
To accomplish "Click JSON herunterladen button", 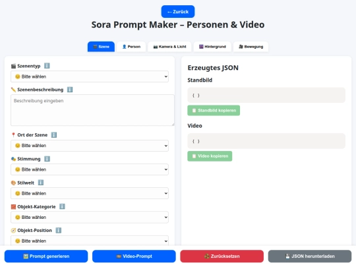I will [310, 256].
